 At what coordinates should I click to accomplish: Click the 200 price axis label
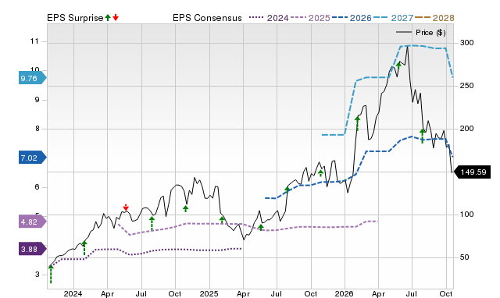466,129
